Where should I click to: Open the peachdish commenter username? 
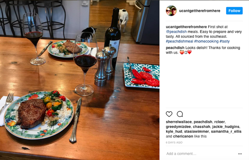(175, 47)
